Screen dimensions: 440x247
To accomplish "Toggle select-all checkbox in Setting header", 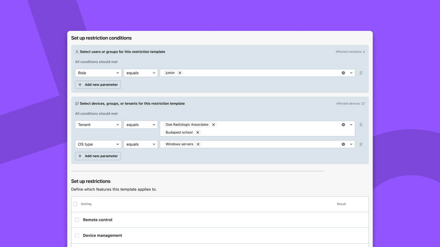I will click(x=75, y=204).
